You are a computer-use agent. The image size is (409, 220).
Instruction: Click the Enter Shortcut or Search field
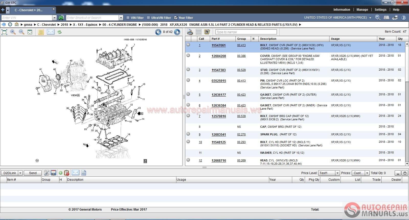pyautogui.click(x=93, y=18)
